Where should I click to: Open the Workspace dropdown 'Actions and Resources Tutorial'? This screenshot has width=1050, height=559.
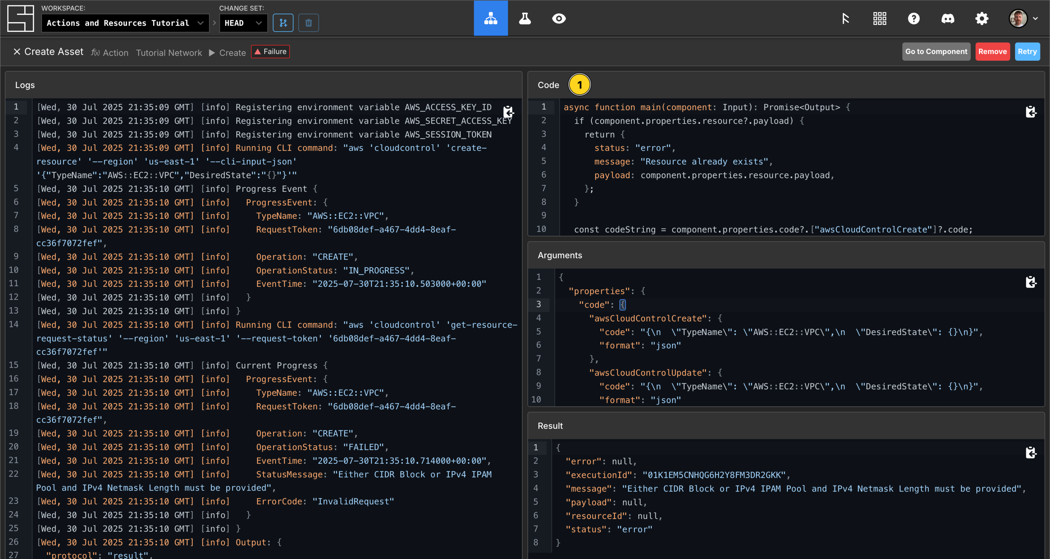[125, 23]
